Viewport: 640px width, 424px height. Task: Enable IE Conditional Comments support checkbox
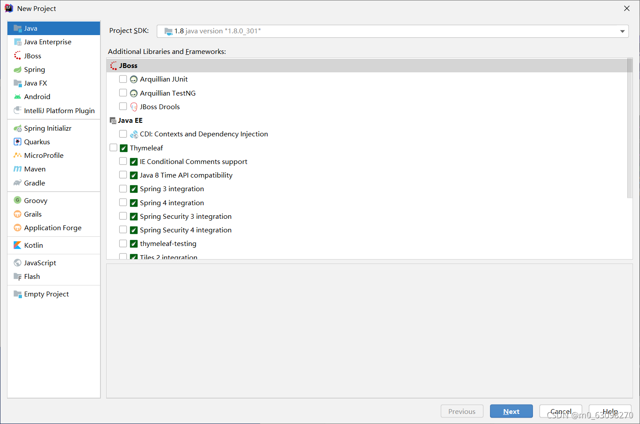click(x=123, y=161)
